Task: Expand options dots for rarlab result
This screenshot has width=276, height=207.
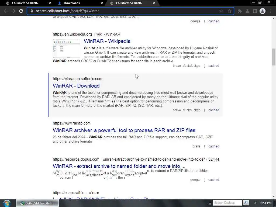Action: point(204,147)
